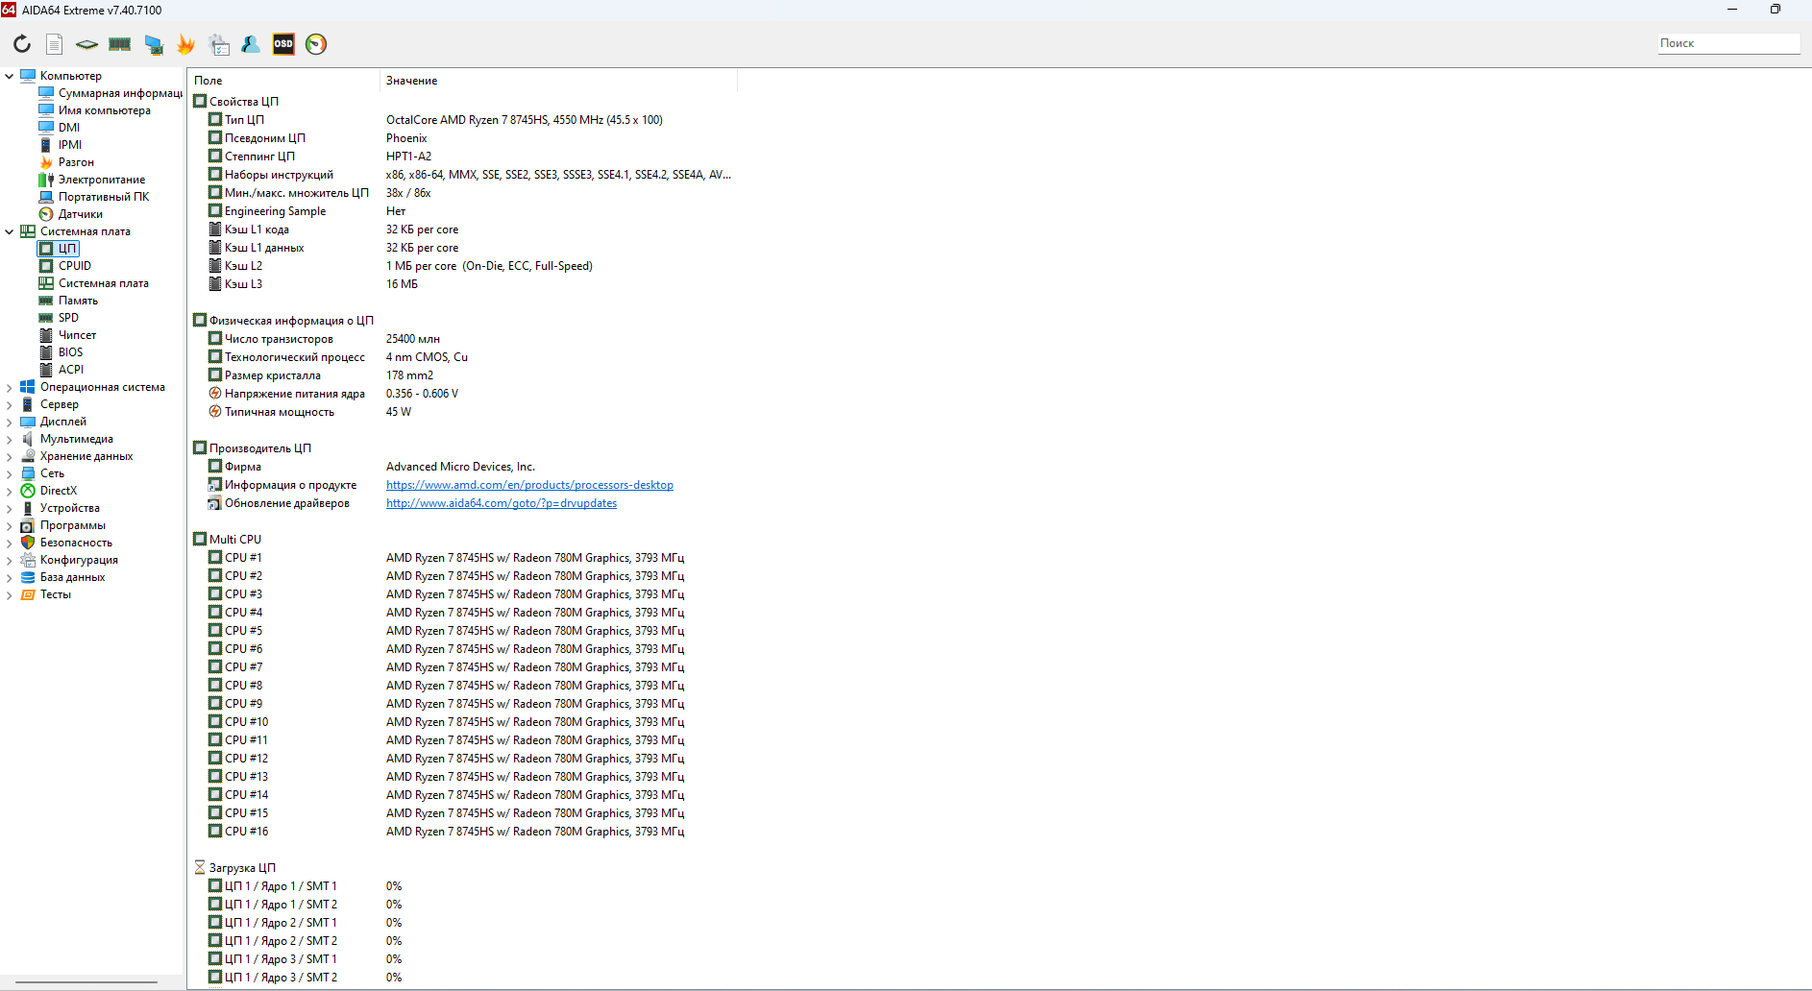Click the Чипсет chip icon in tree

[46, 334]
